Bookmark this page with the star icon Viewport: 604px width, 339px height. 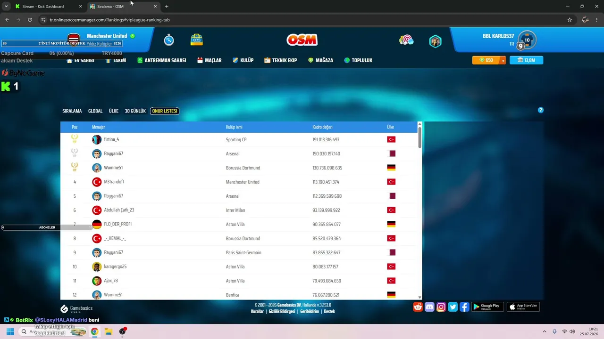click(570, 20)
